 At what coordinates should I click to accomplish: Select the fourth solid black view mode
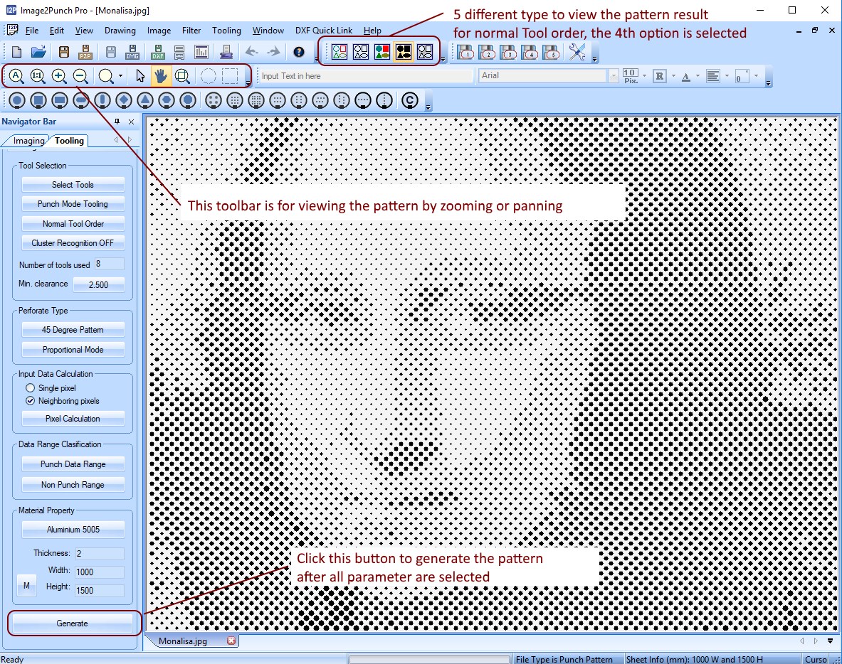click(404, 52)
